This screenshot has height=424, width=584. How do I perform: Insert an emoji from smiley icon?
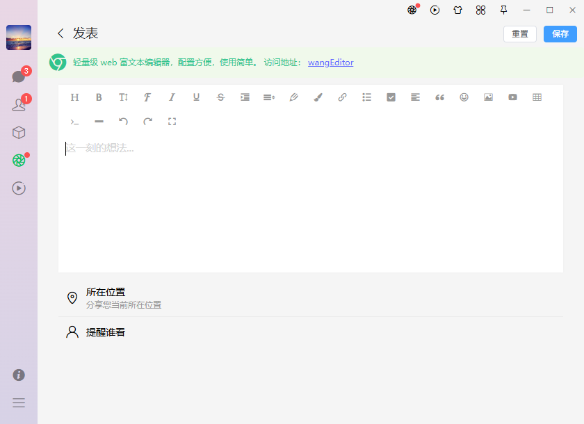click(x=464, y=97)
